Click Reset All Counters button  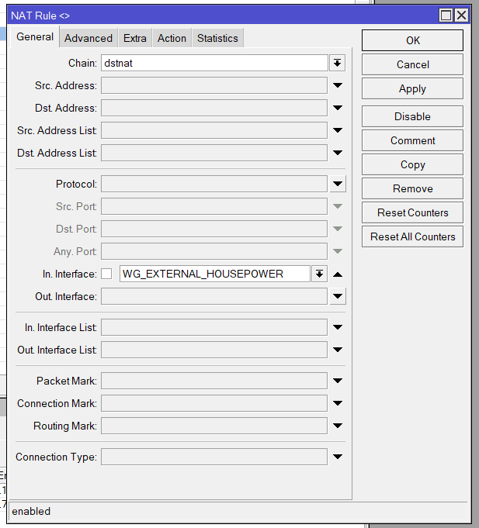(x=412, y=236)
